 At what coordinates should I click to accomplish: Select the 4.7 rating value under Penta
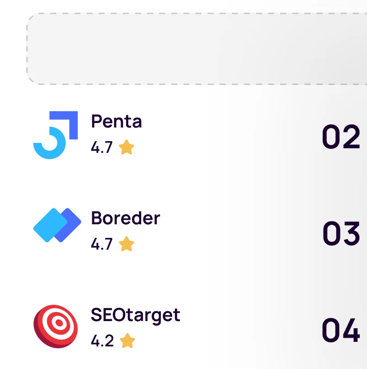pyautogui.click(x=102, y=148)
